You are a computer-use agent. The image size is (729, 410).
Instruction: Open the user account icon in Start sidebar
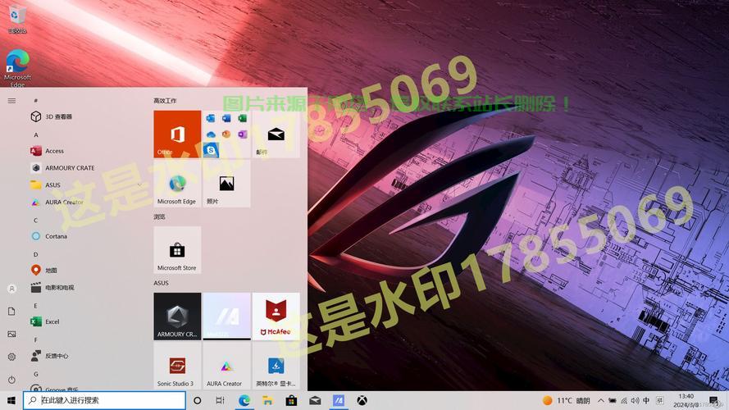11,289
